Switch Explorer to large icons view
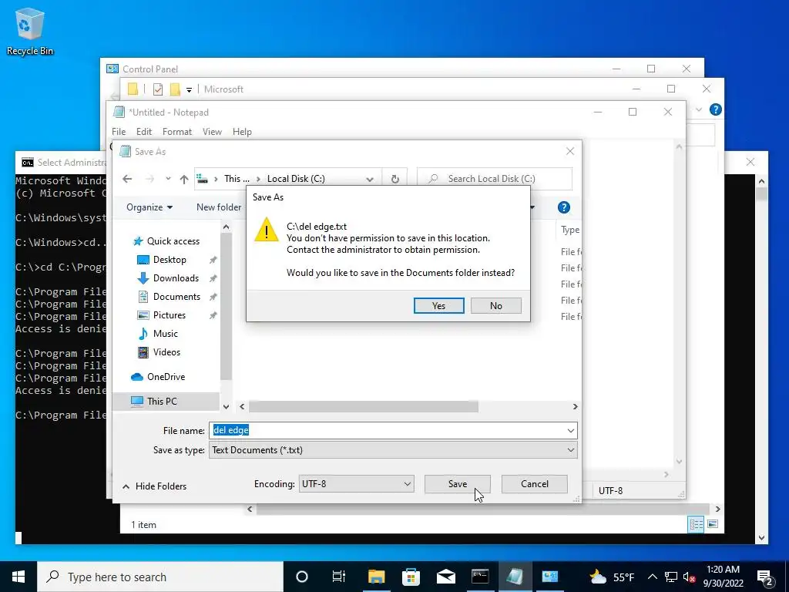The height and width of the screenshot is (592, 789). (713, 524)
